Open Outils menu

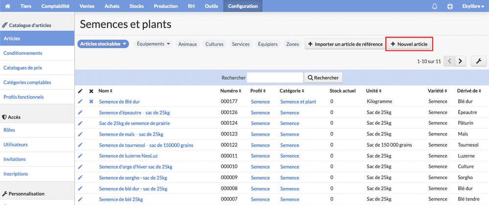(211, 6)
